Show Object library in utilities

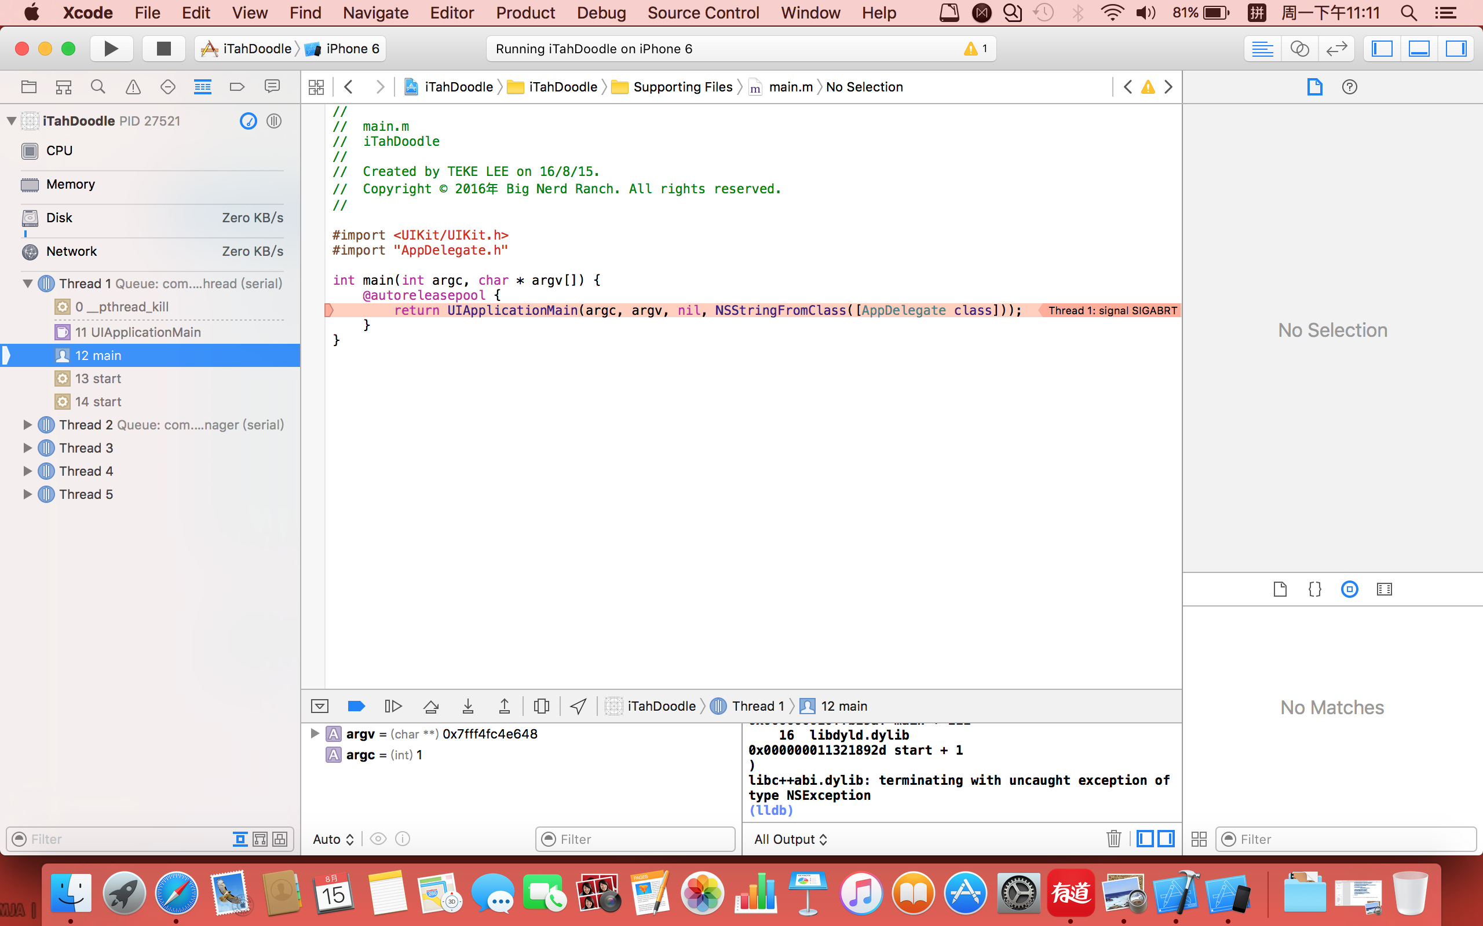pos(1349,589)
